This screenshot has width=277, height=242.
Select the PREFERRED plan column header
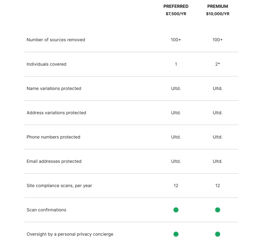coord(176,6)
